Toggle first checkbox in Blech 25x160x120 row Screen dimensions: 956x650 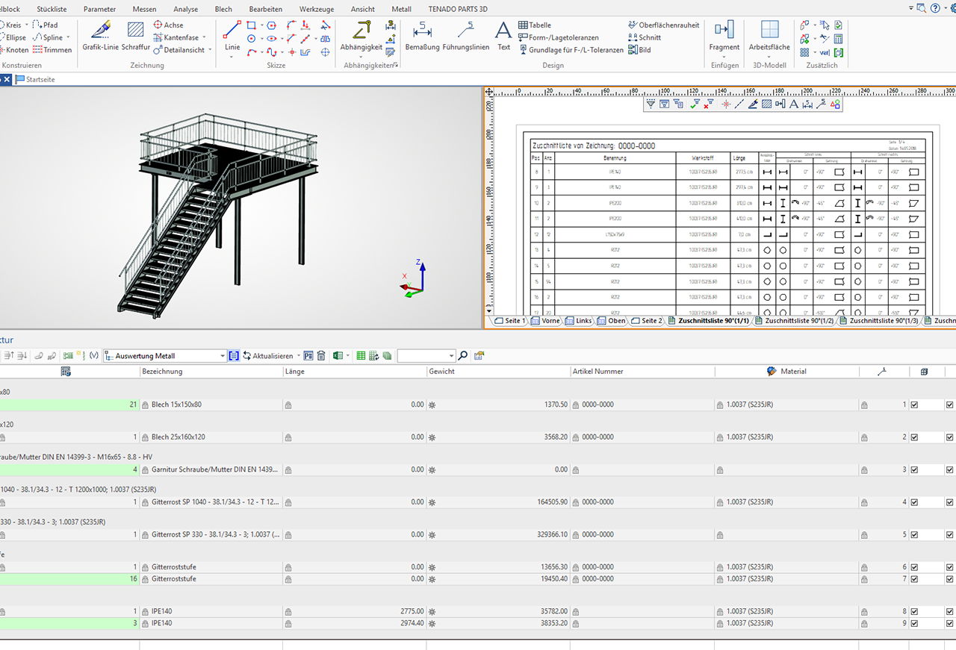pos(914,437)
